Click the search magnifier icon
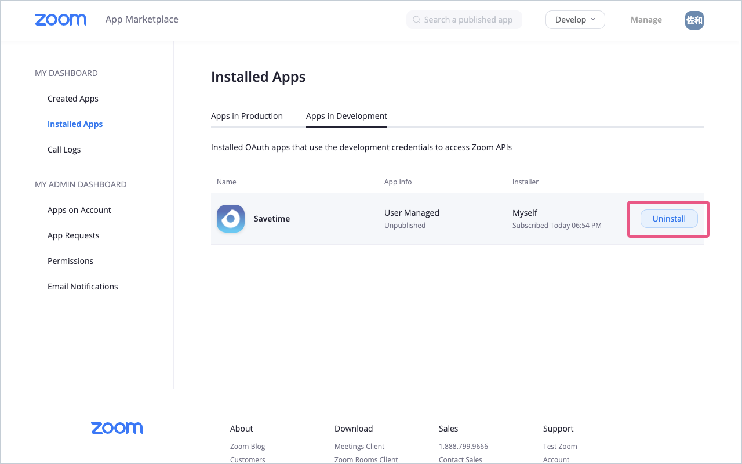Viewport: 742px width, 464px height. click(416, 20)
